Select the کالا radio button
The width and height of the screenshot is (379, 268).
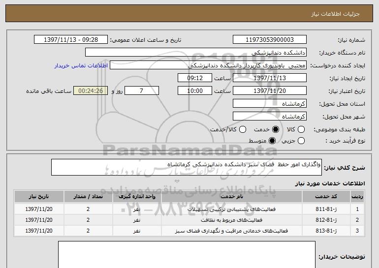[301, 129]
